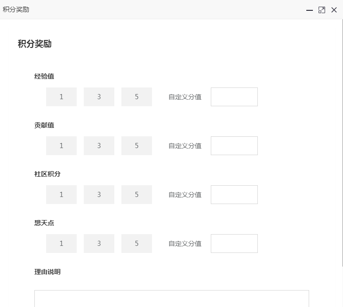
Task: Maximize the 积分奖励 dialog window
Action: point(321,10)
